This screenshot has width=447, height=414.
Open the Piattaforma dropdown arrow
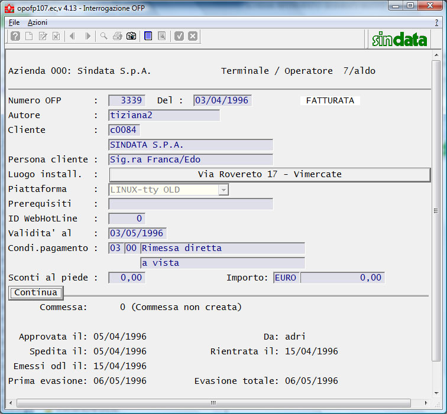point(223,190)
